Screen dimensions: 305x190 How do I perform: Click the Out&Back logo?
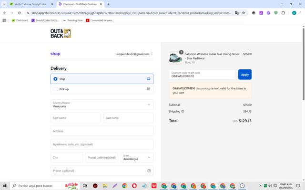61,33
